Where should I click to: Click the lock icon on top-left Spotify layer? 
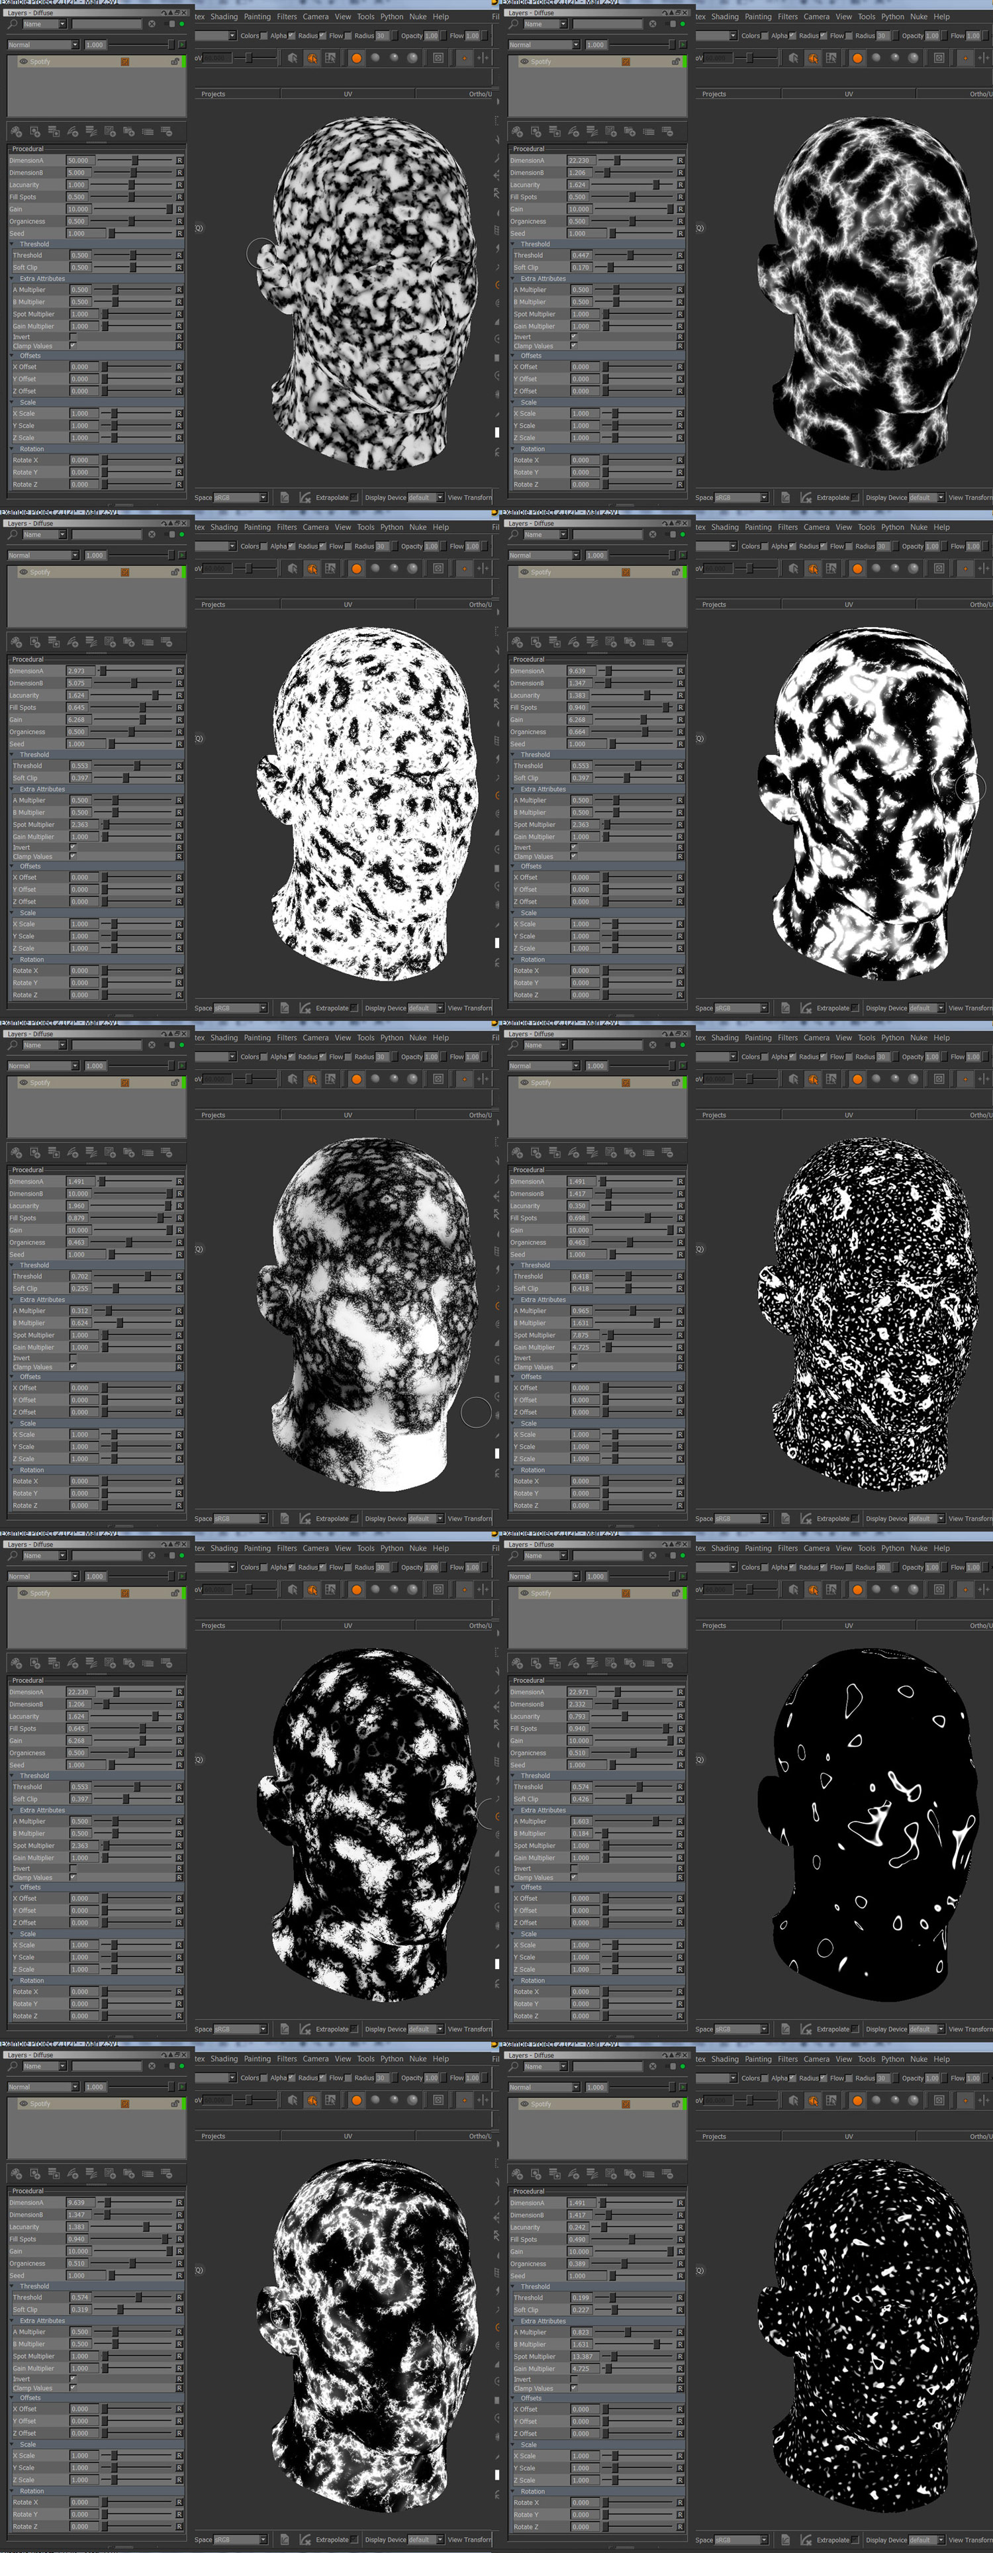[x=174, y=62]
